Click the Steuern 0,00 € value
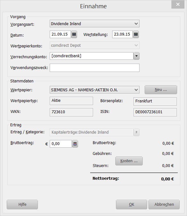 (168, 166)
